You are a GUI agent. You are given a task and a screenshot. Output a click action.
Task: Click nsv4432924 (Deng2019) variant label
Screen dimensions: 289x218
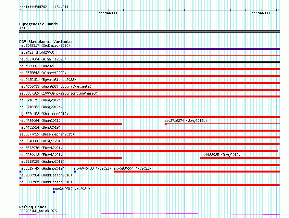tap(40, 127)
